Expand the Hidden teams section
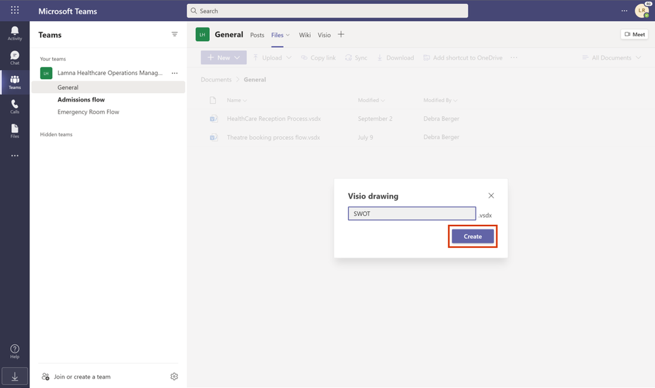 click(x=56, y=134)
